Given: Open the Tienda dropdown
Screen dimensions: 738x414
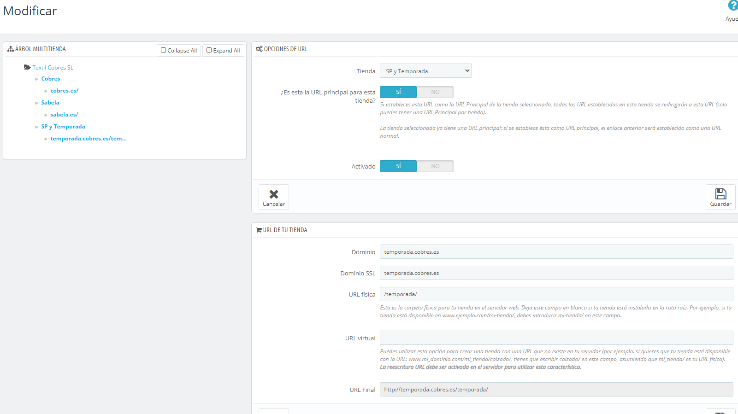Looking at the screenshot, I should tap(426, 71).
